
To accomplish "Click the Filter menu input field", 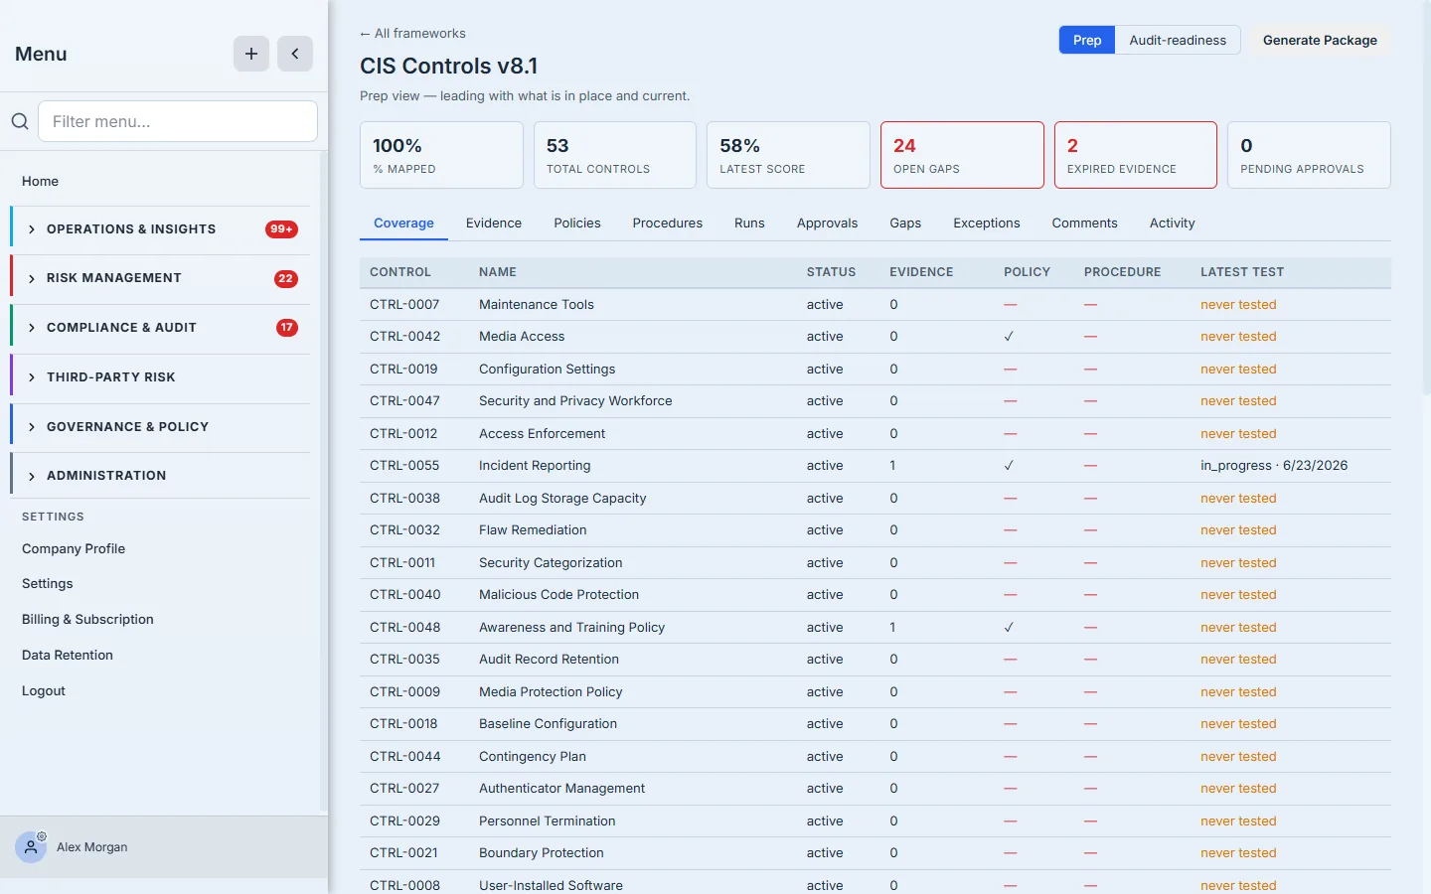I will pyautogui.click(x=178, y=121).
